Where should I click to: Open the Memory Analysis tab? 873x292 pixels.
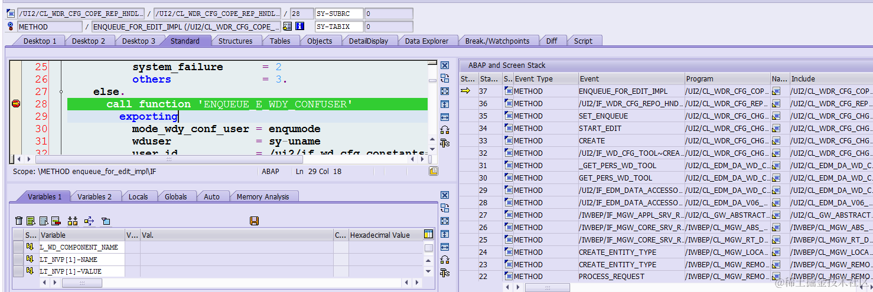pos(263,196)
